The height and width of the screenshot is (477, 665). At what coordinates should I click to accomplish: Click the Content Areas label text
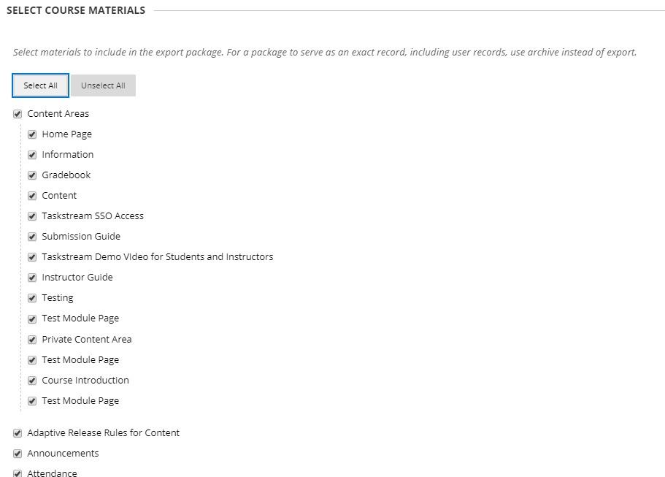pyautogui.click(x=58, y=114)
